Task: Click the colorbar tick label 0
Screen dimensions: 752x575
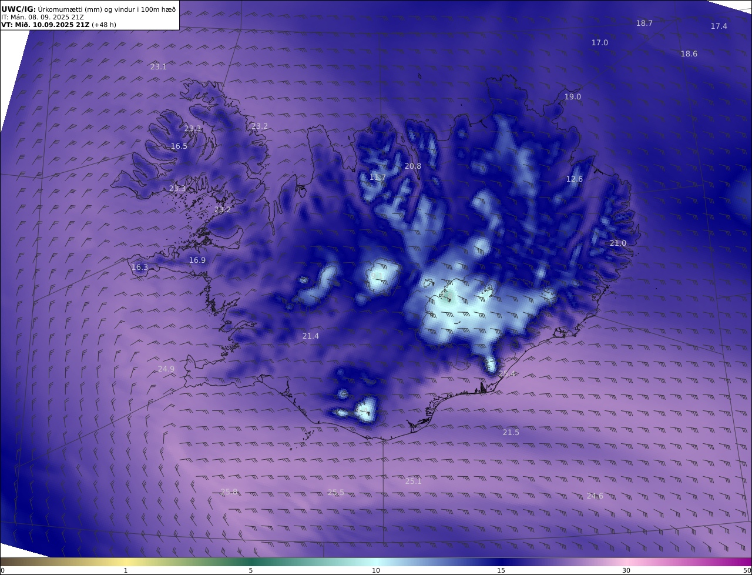Action: click(x=2, y=570)
